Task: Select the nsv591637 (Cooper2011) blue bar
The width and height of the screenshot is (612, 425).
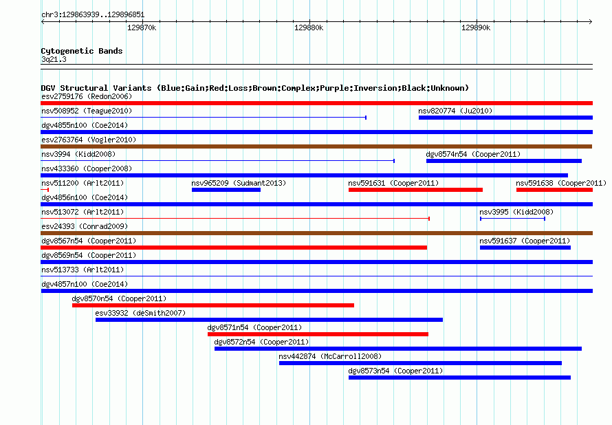Action: point(525,248)
